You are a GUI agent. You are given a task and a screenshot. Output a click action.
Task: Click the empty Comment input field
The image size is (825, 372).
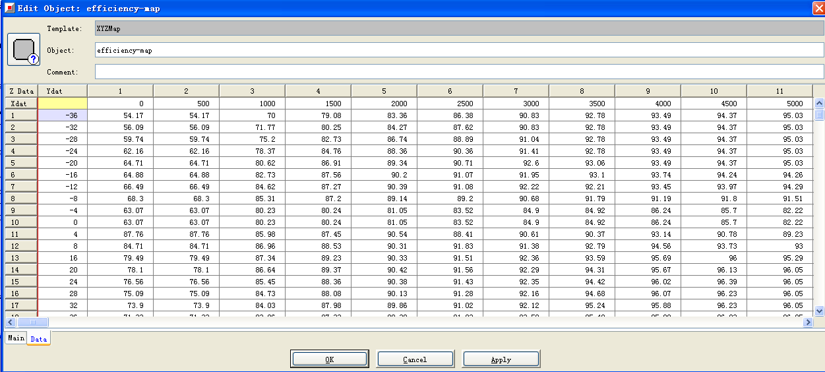point(459,71)
